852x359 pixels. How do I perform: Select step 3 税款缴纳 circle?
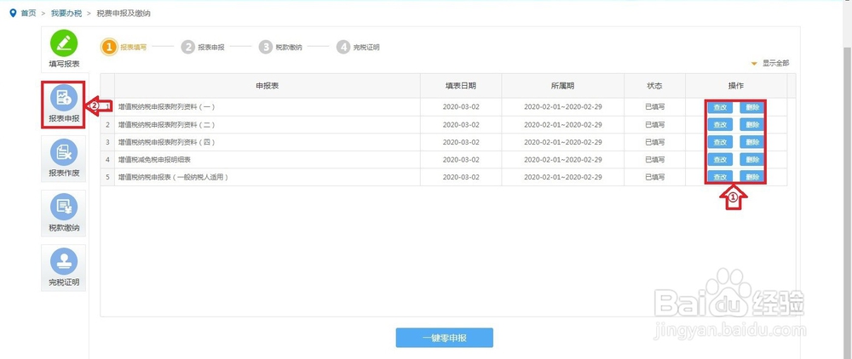[x=265, y=47]
